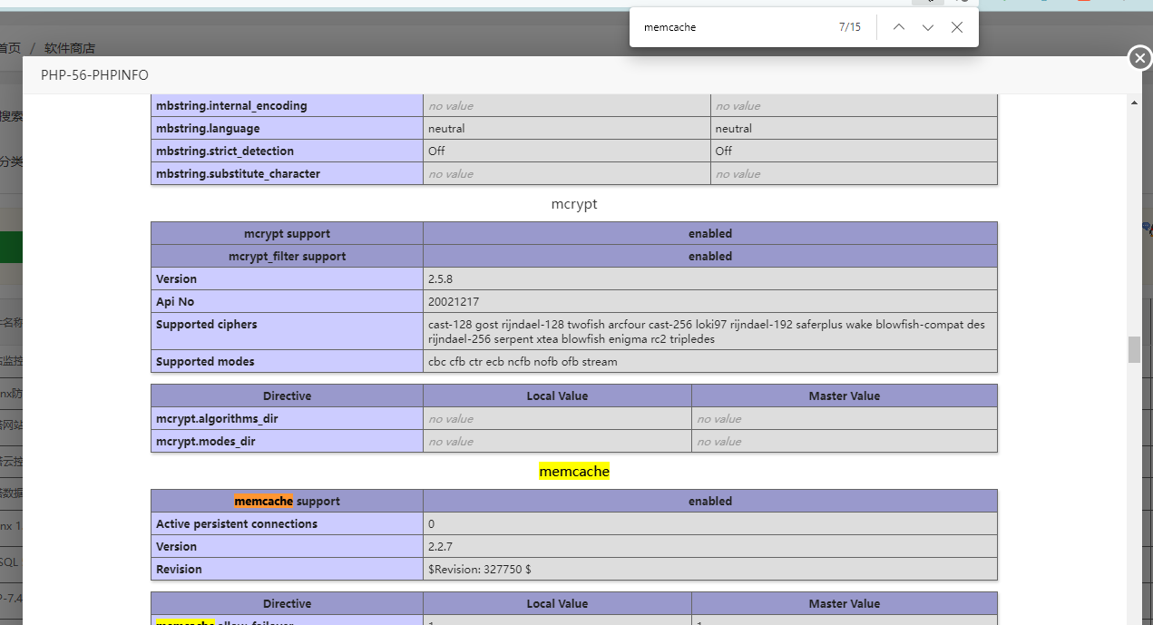The height and width of the screenshot is (625, 1153).
Task: Click the Supported ciphers row label
Action: [206, 325]
